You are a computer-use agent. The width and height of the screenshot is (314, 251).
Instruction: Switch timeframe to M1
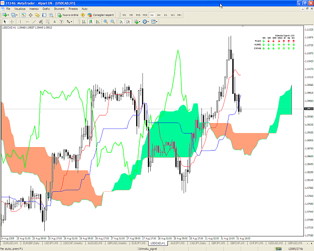124,15
